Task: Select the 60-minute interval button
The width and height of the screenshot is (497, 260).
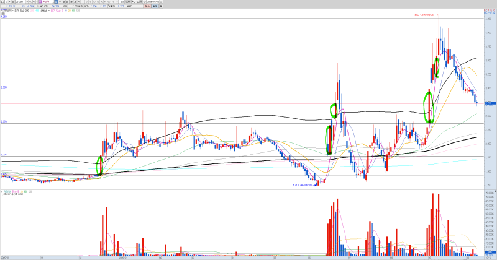Action: coord(109,2)
